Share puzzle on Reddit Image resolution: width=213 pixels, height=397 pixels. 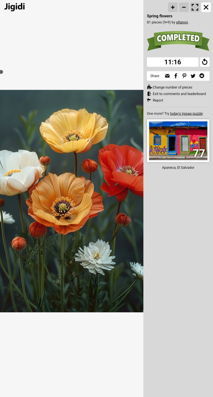[202, 76]
